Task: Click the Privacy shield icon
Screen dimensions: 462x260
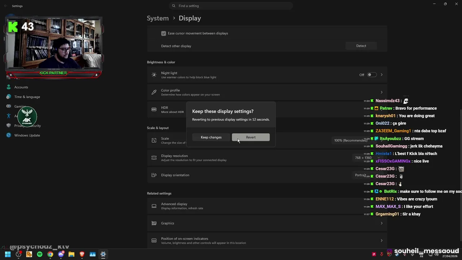Action: (x=9, y=126)
